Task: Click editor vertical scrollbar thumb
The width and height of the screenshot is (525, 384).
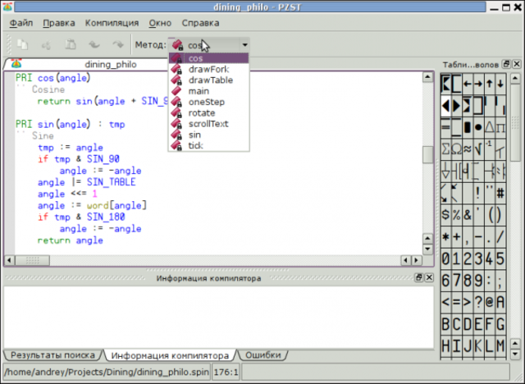Action: [x=427, y=155]
